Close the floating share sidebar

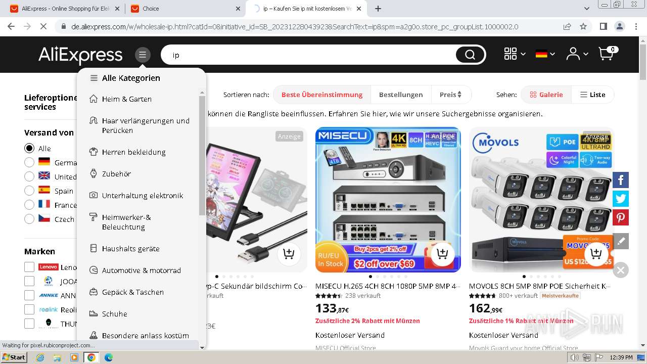tap(621, 270)
